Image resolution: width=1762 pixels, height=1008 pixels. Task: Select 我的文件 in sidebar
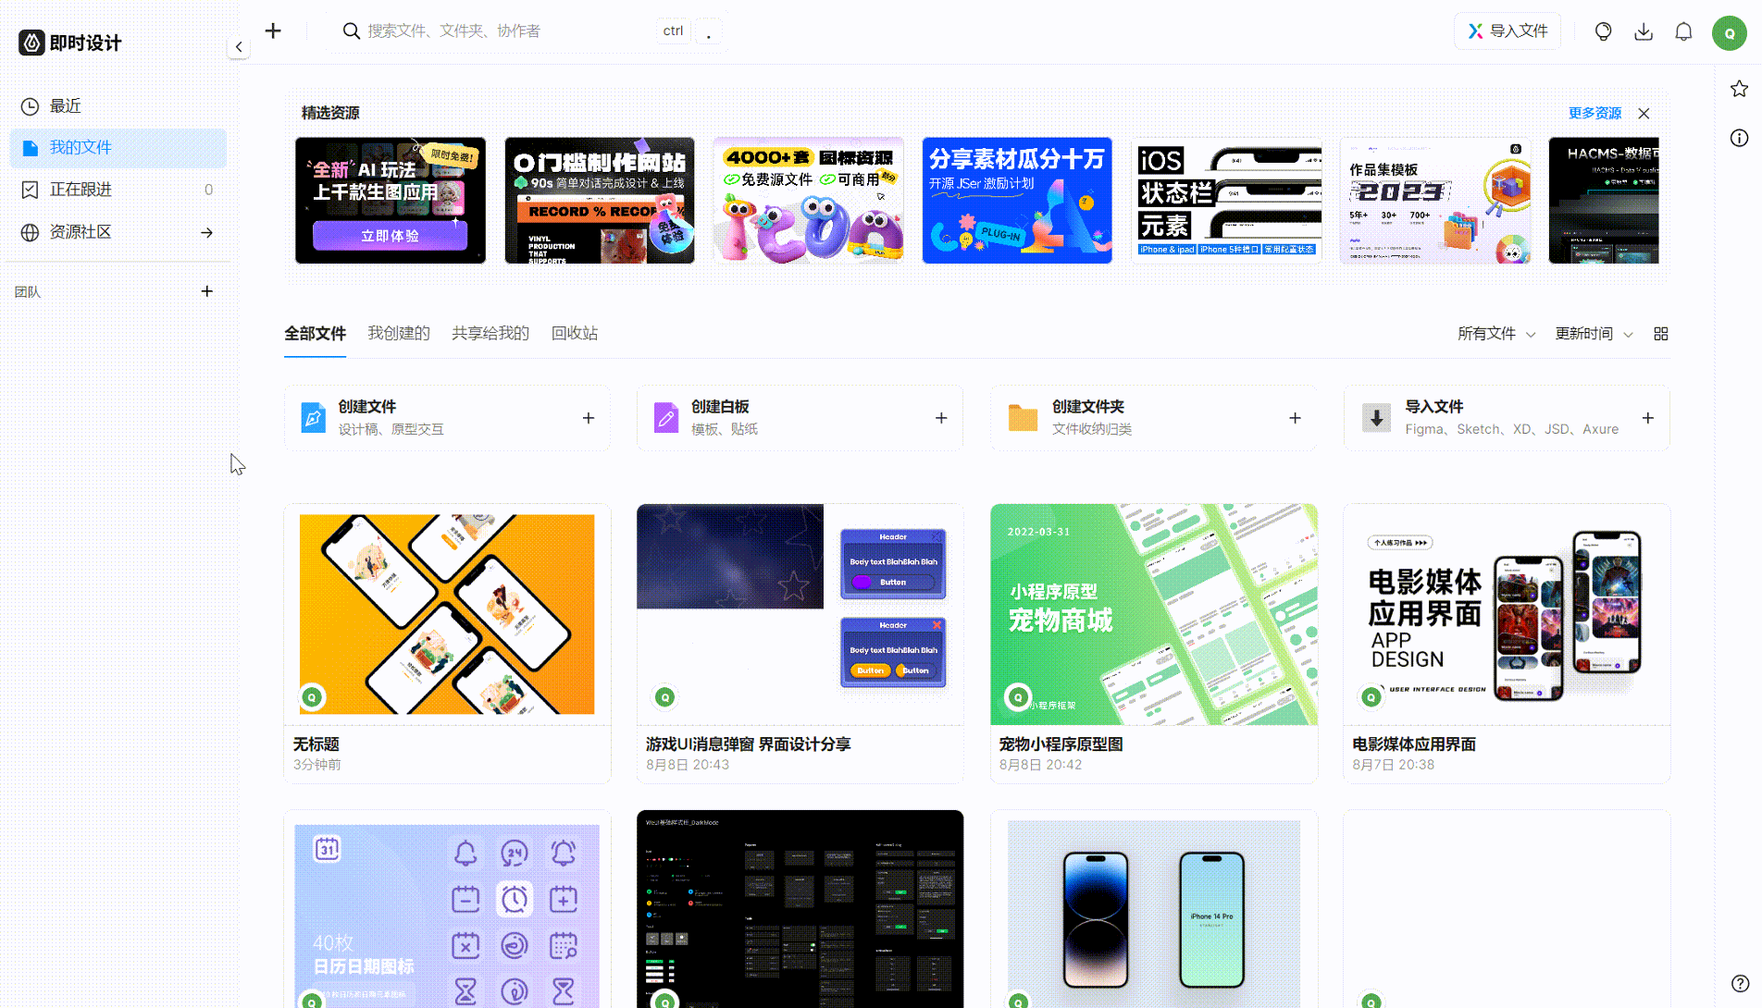point(118,148)
